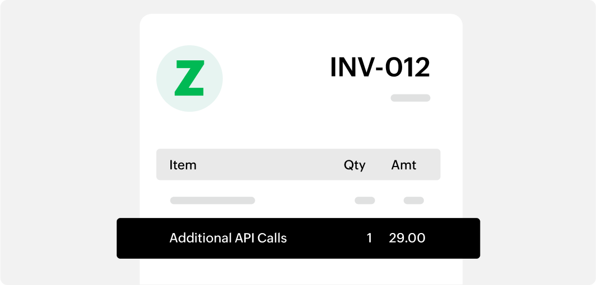Click the quantity "1" in the black row
This screenshot has height=285, width=596.
(369, 238)
